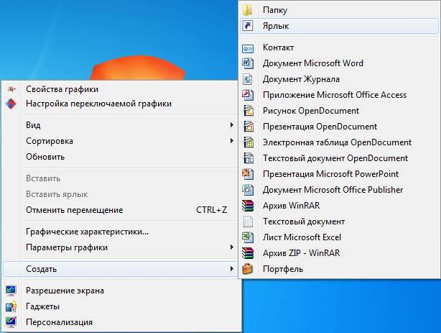The height and width of the screenshot is (333, 441).
Task: Create a new shortcut via Ярлык
Action: pos(340,26)
